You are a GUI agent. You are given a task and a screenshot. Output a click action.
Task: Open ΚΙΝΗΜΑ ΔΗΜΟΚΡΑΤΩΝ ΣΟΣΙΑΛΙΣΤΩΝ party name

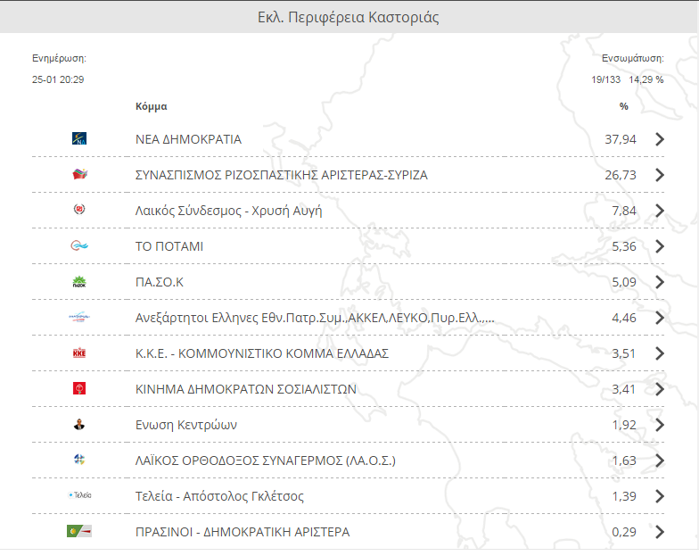[246, 389]
